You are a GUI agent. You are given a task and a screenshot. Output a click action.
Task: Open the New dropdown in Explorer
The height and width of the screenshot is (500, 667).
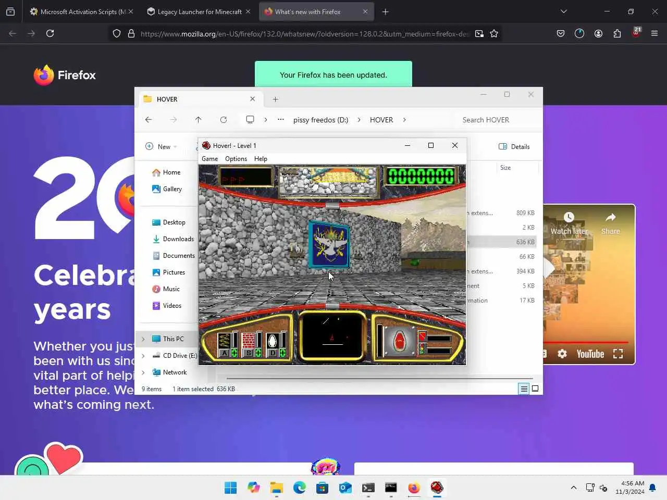click(x=161, y=146)
